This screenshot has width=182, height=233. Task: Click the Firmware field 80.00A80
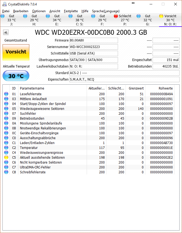click(x=94, y=40)
